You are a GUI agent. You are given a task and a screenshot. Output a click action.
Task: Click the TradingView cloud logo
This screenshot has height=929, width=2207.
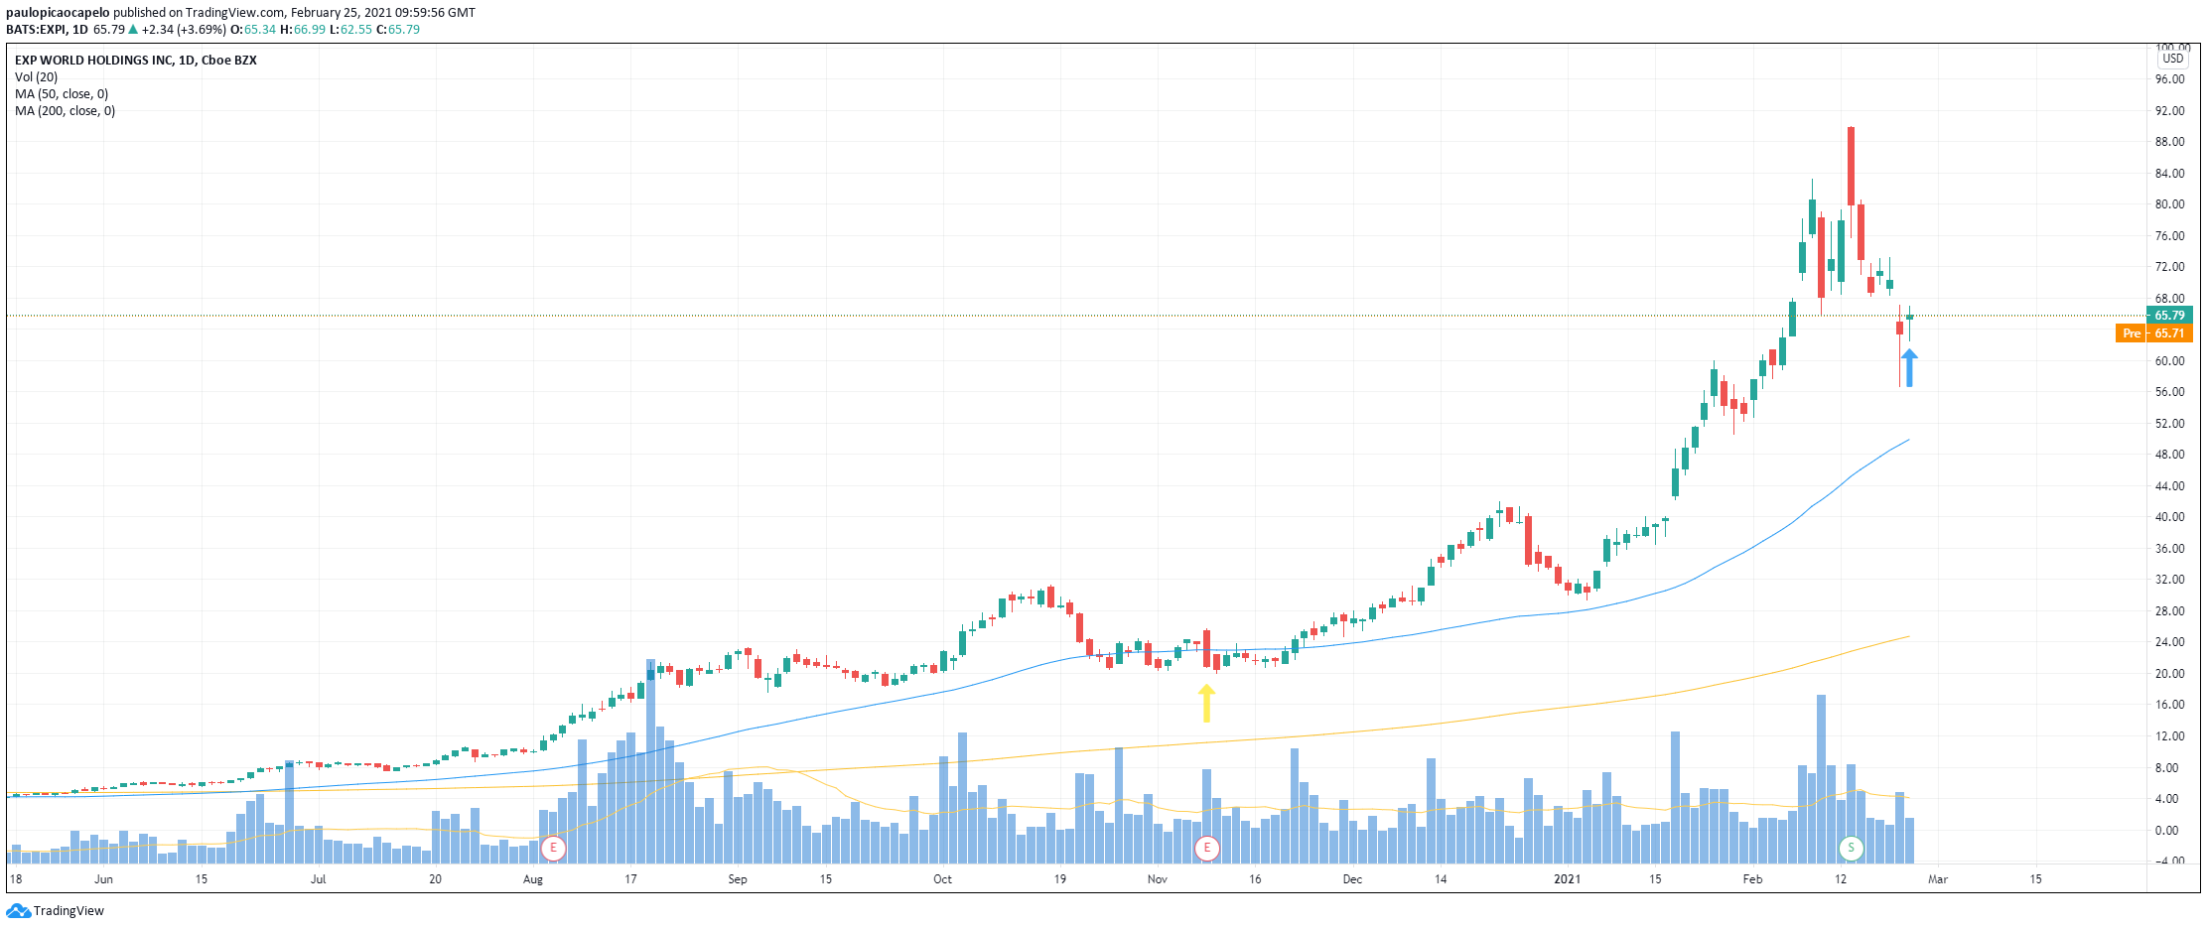pyautogui.click(x=19, y=911)
